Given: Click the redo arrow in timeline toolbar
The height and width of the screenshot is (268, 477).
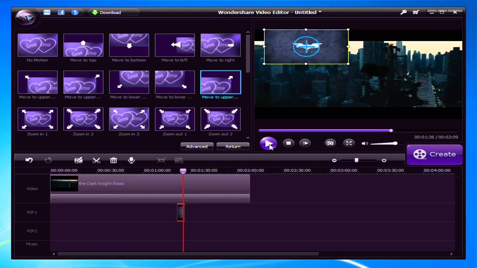Looking at the screenshot, I should 48,160.
